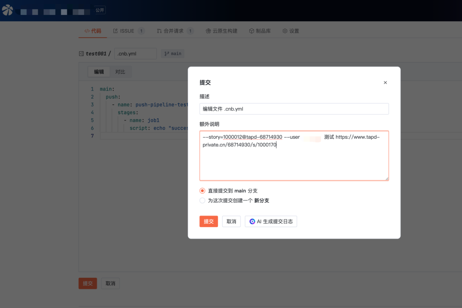Click the 制品库 package icon
This screenshot has height=308, width=462.
coord(251,31)
